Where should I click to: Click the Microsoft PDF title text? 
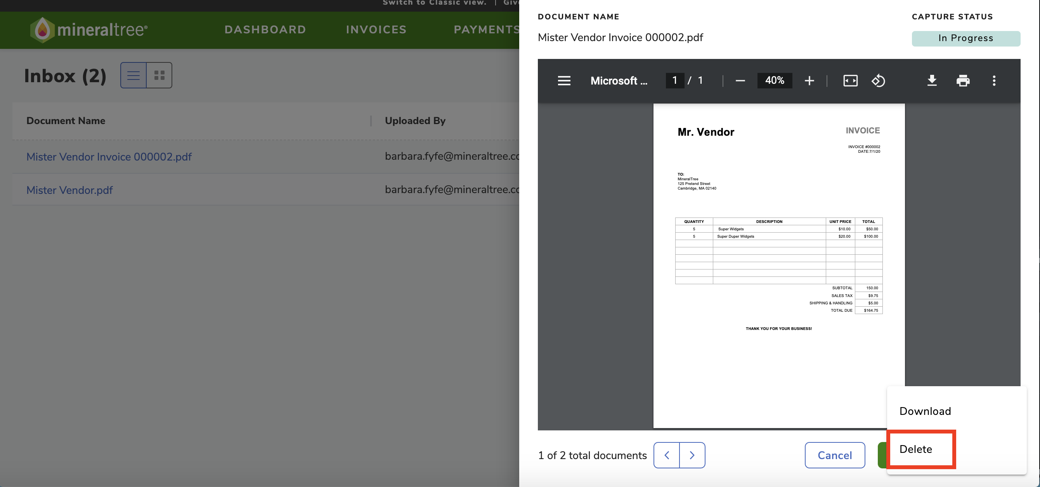click(619, 81)
